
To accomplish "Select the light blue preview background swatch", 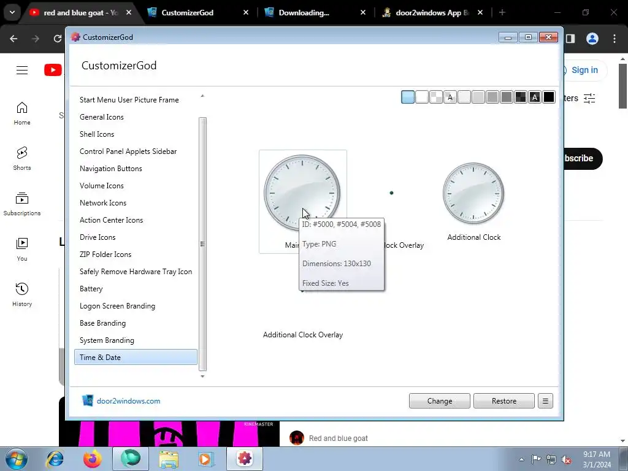I will [x=408, y=97].
